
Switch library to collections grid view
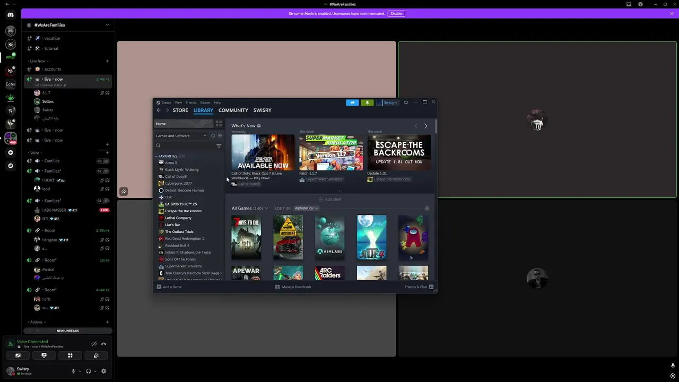[219, 124]
